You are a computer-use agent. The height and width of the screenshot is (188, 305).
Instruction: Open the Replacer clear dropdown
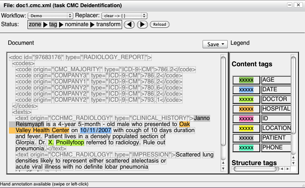pyautogui.click(x=124, y=16)
